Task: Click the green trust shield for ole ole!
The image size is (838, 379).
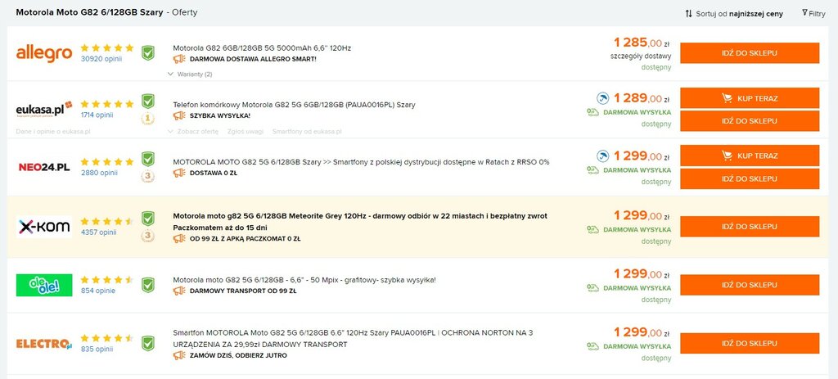Action: point(148,285)
